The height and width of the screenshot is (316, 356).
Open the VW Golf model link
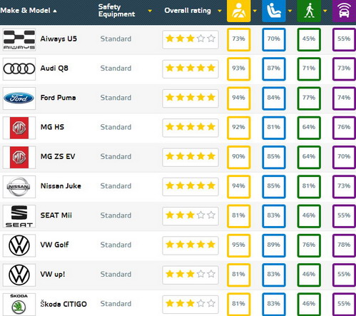[54, 245]
